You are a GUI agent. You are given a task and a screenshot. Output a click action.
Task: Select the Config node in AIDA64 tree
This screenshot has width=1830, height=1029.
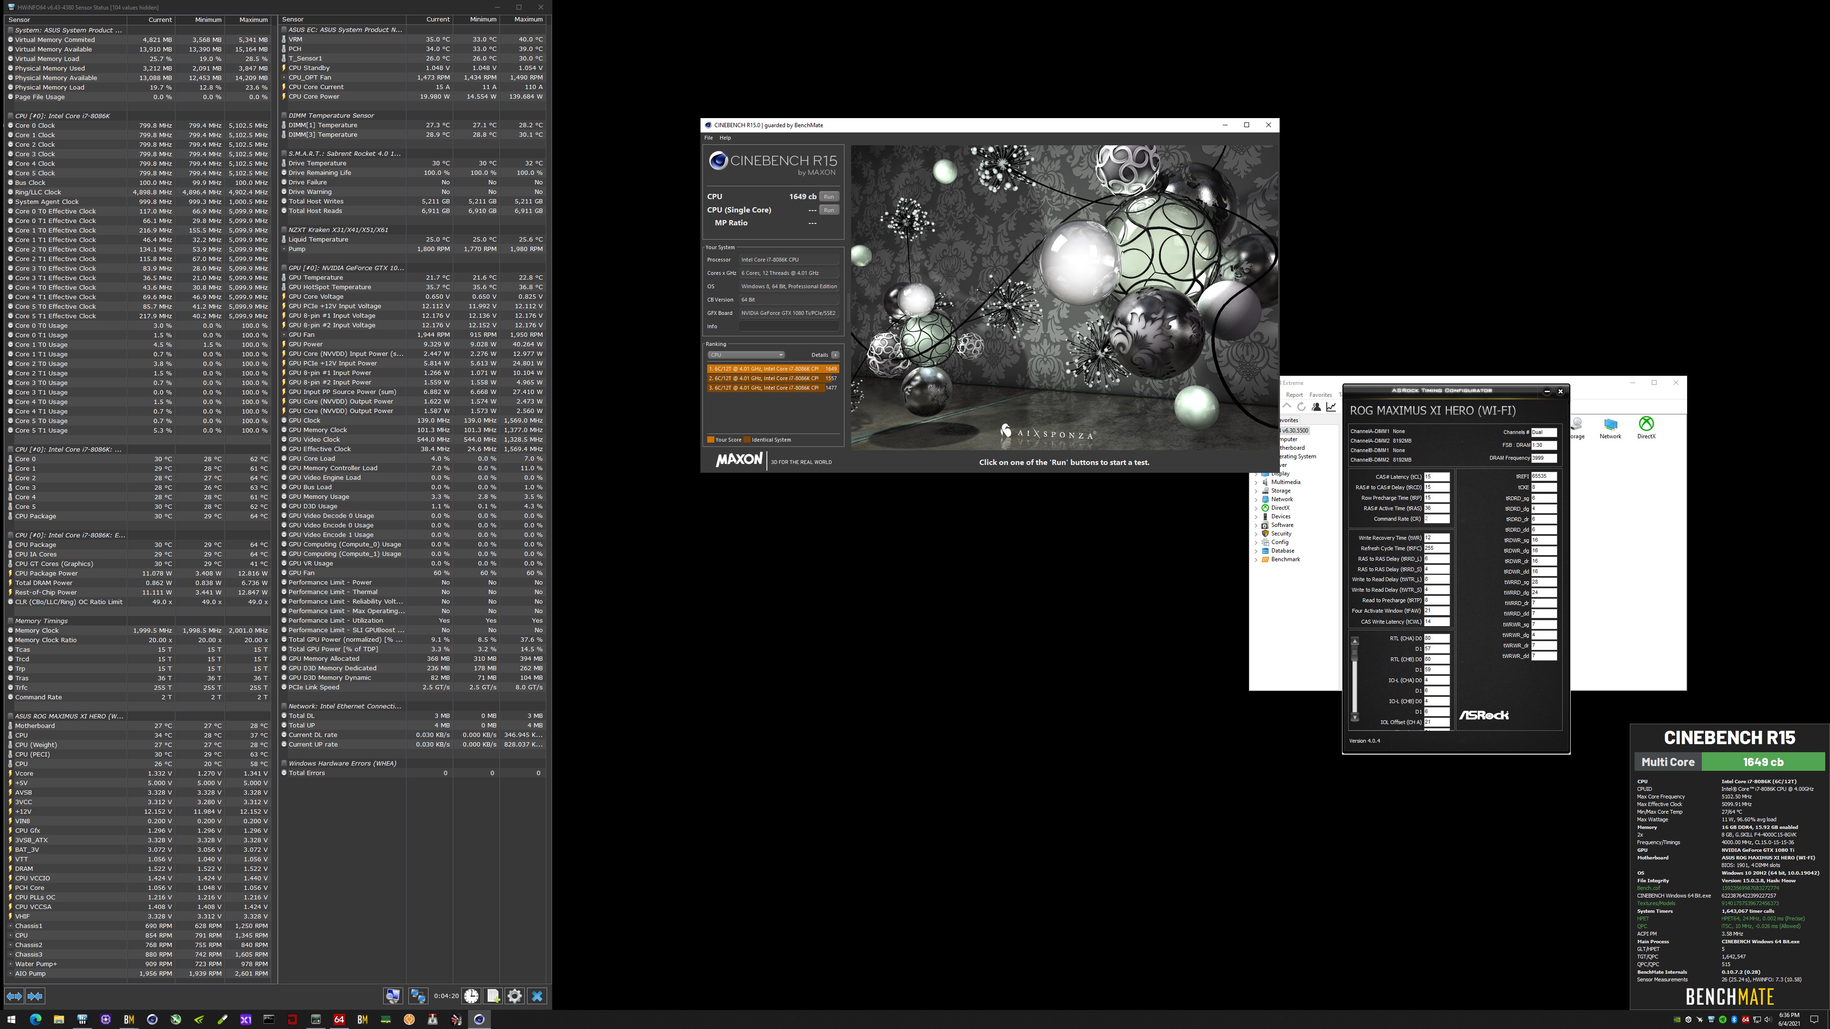[1280, 542]
